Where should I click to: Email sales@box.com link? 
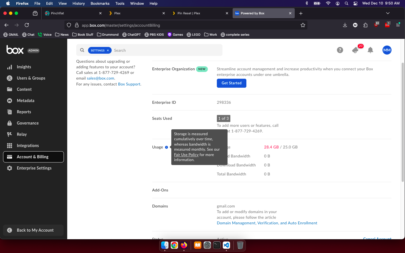tap(100, 78)
